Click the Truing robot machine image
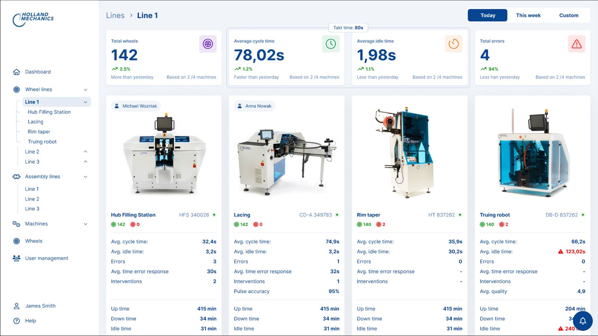This screenshot has width=598, height=336. click(x=533, y=154)
